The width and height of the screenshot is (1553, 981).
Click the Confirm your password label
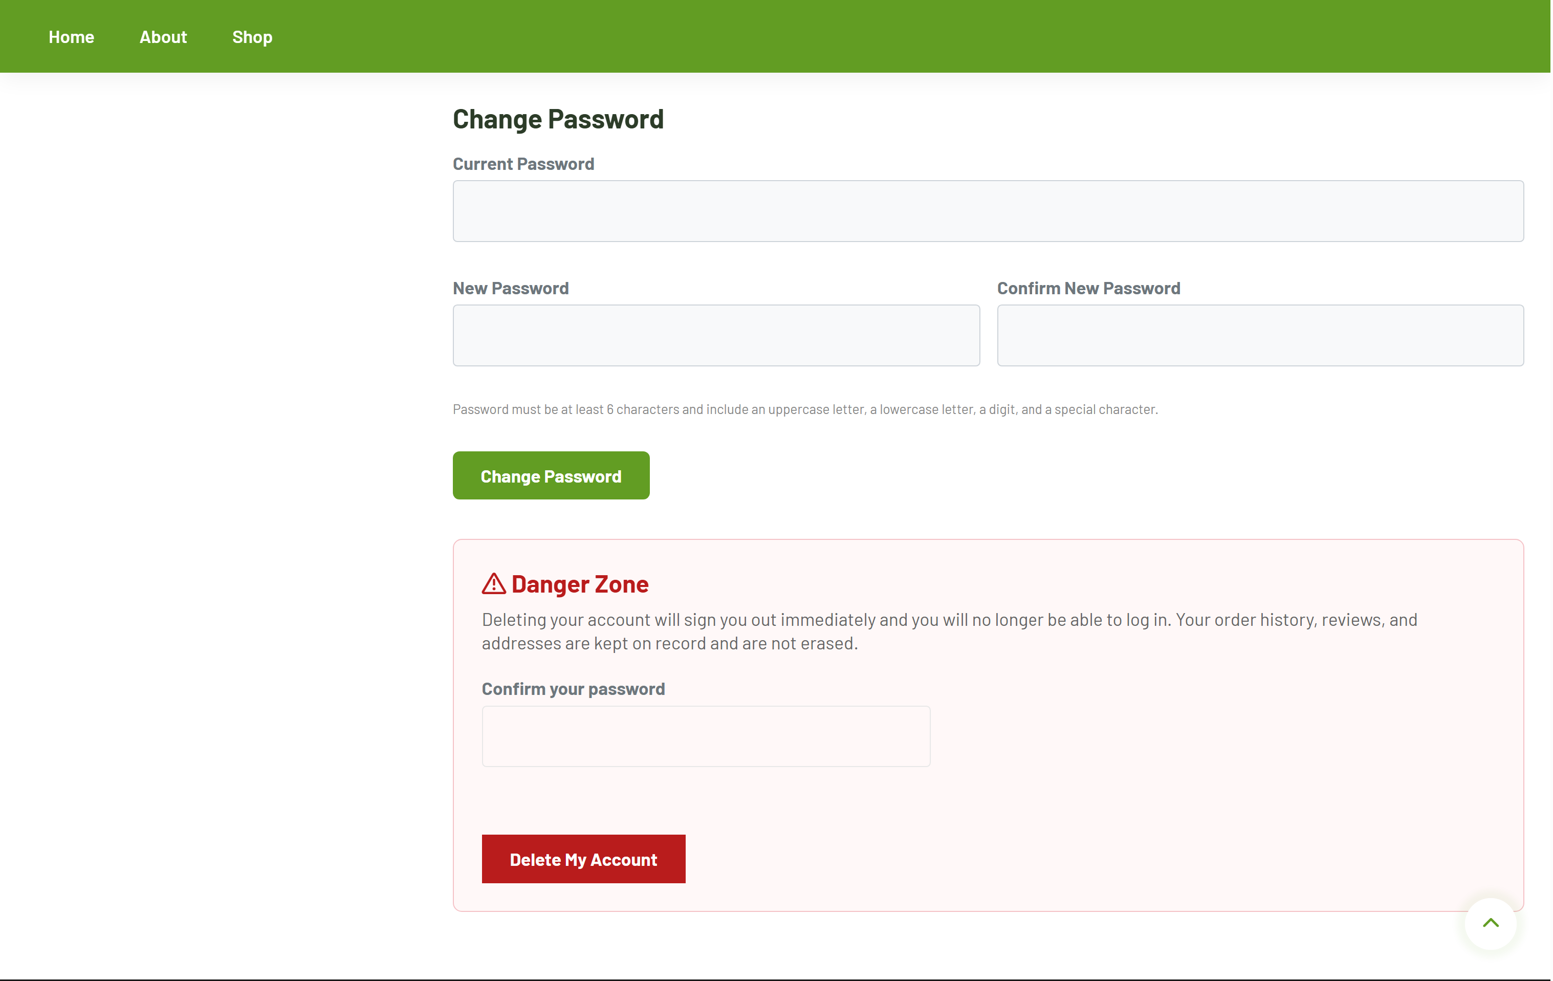pyautogui.click(x=574, y=689)
